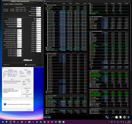Image resolution: width=132 pixels, height=124 pixels.
Task: Collapse the EVGA Z690 DARK KINGPIN sensor group
Action: click(89, 17)
